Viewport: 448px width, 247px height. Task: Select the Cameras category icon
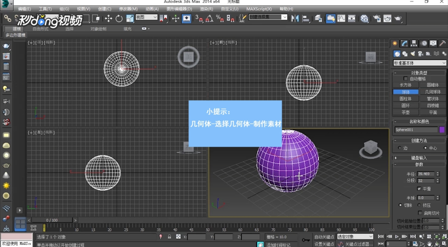pyautogui.click(x=420, y=54)
